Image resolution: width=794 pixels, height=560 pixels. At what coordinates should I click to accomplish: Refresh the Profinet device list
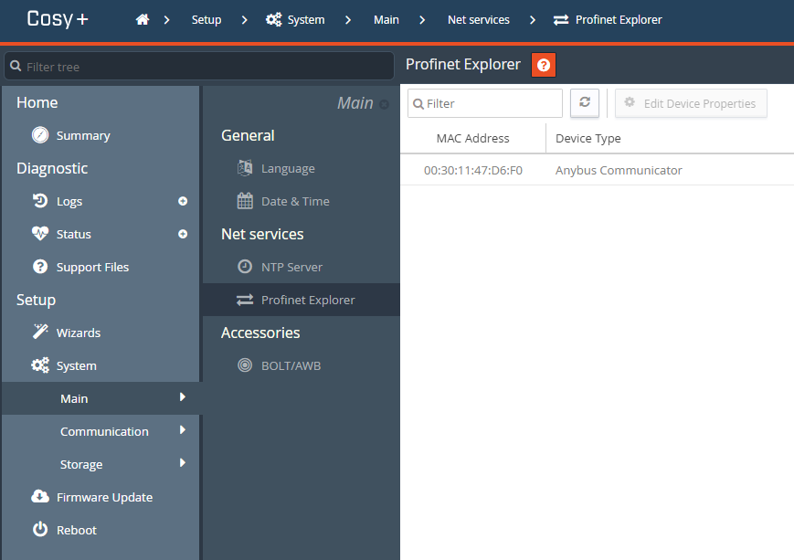585,103
